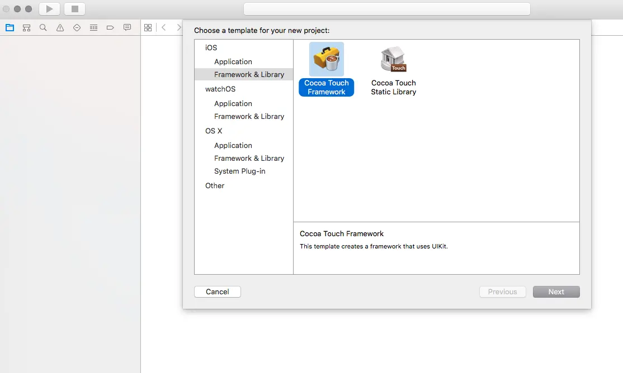Click the Cocoa Touch Static Library label

pyautogui.click(x=393, y=87)
